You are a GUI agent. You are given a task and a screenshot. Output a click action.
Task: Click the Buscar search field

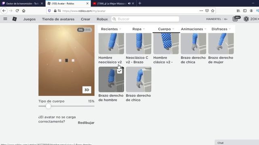(x=145, y=19)
